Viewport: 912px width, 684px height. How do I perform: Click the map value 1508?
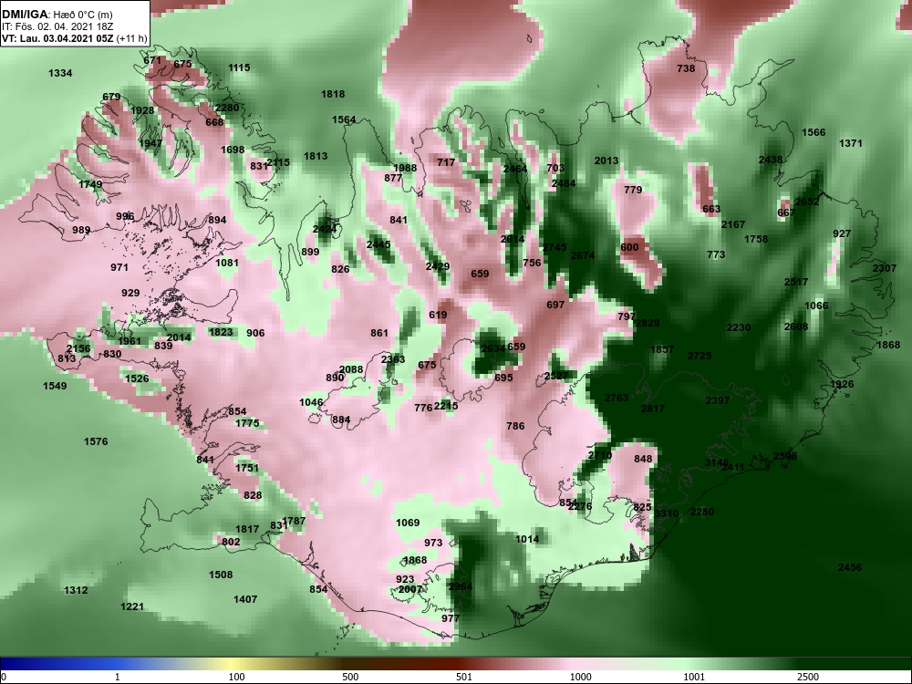221,575
